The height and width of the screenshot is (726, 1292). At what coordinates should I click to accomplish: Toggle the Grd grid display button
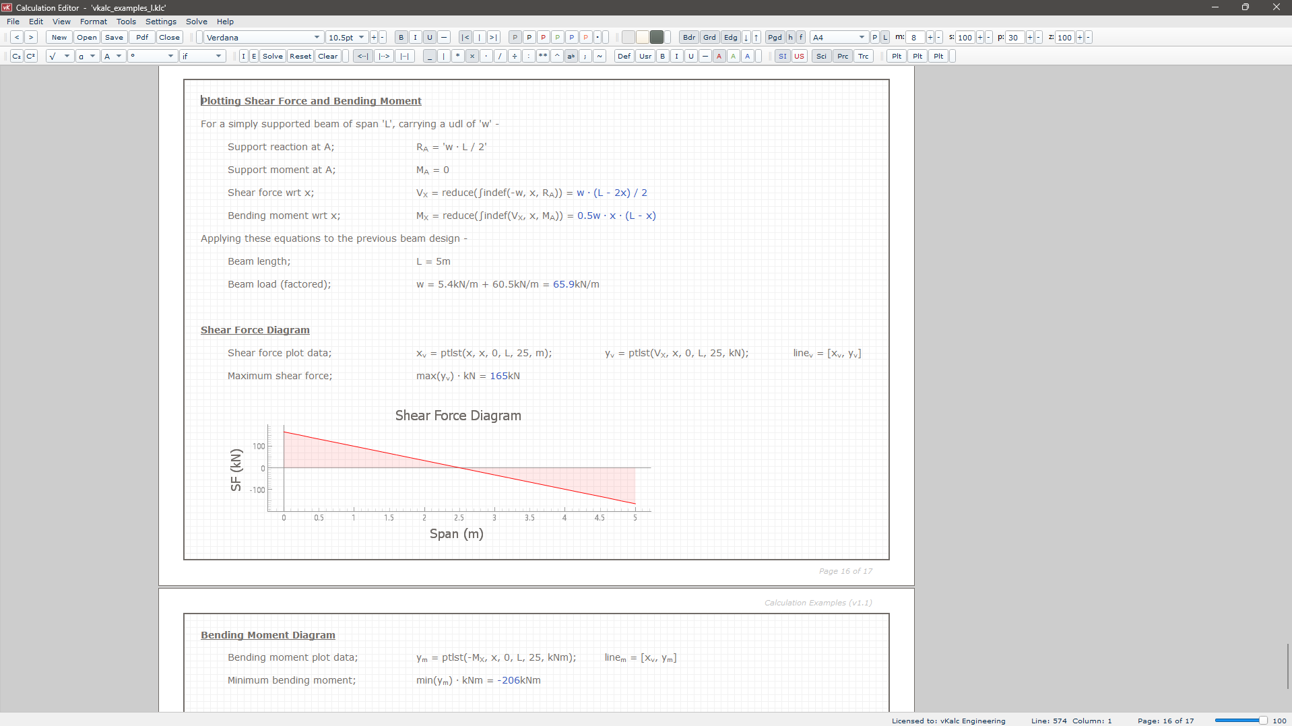709,38
